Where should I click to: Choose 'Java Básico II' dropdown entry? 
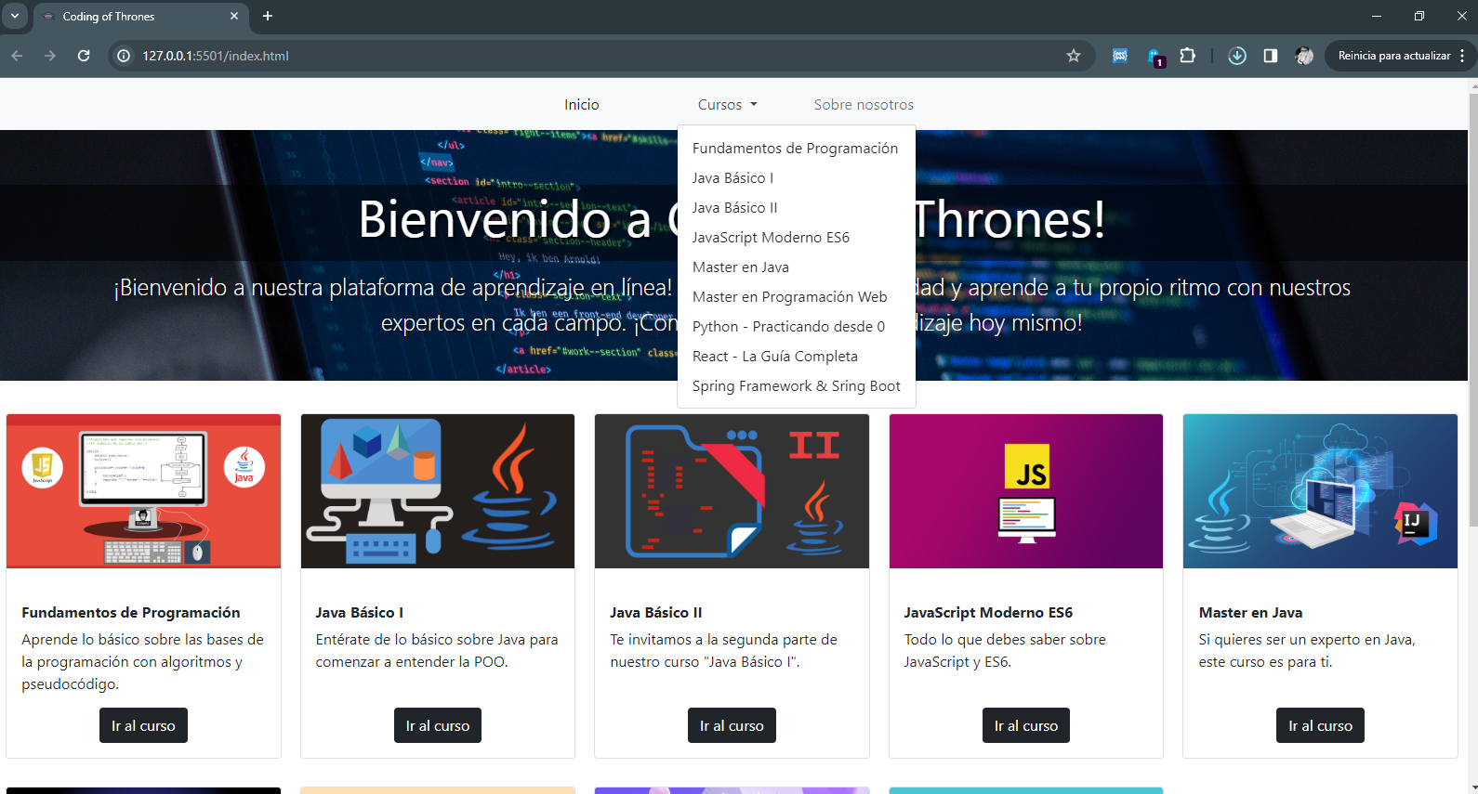[797, 208]
